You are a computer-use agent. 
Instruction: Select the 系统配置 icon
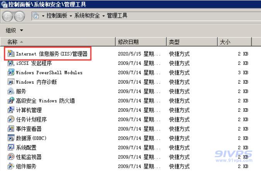click(x=11, y=147)
